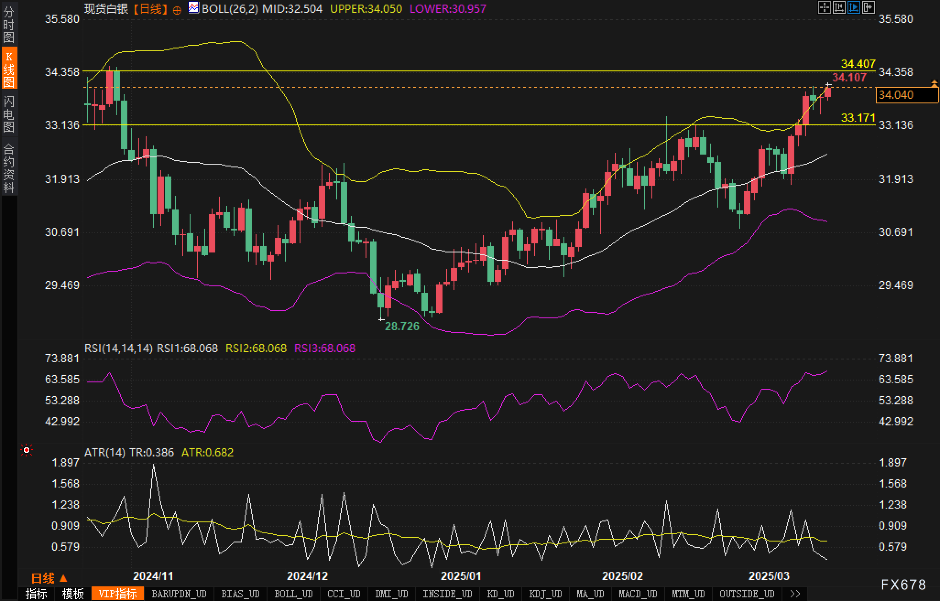The image size is (940, 601).
Task: Click the axis scale icon in top toolbar
Action: pos(839,7)
